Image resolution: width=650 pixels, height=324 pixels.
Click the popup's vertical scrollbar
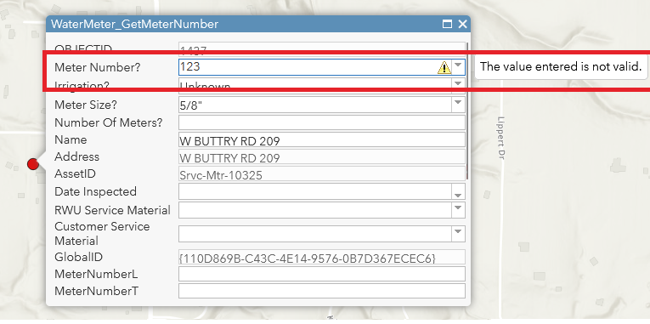click(x=467, y=111)
